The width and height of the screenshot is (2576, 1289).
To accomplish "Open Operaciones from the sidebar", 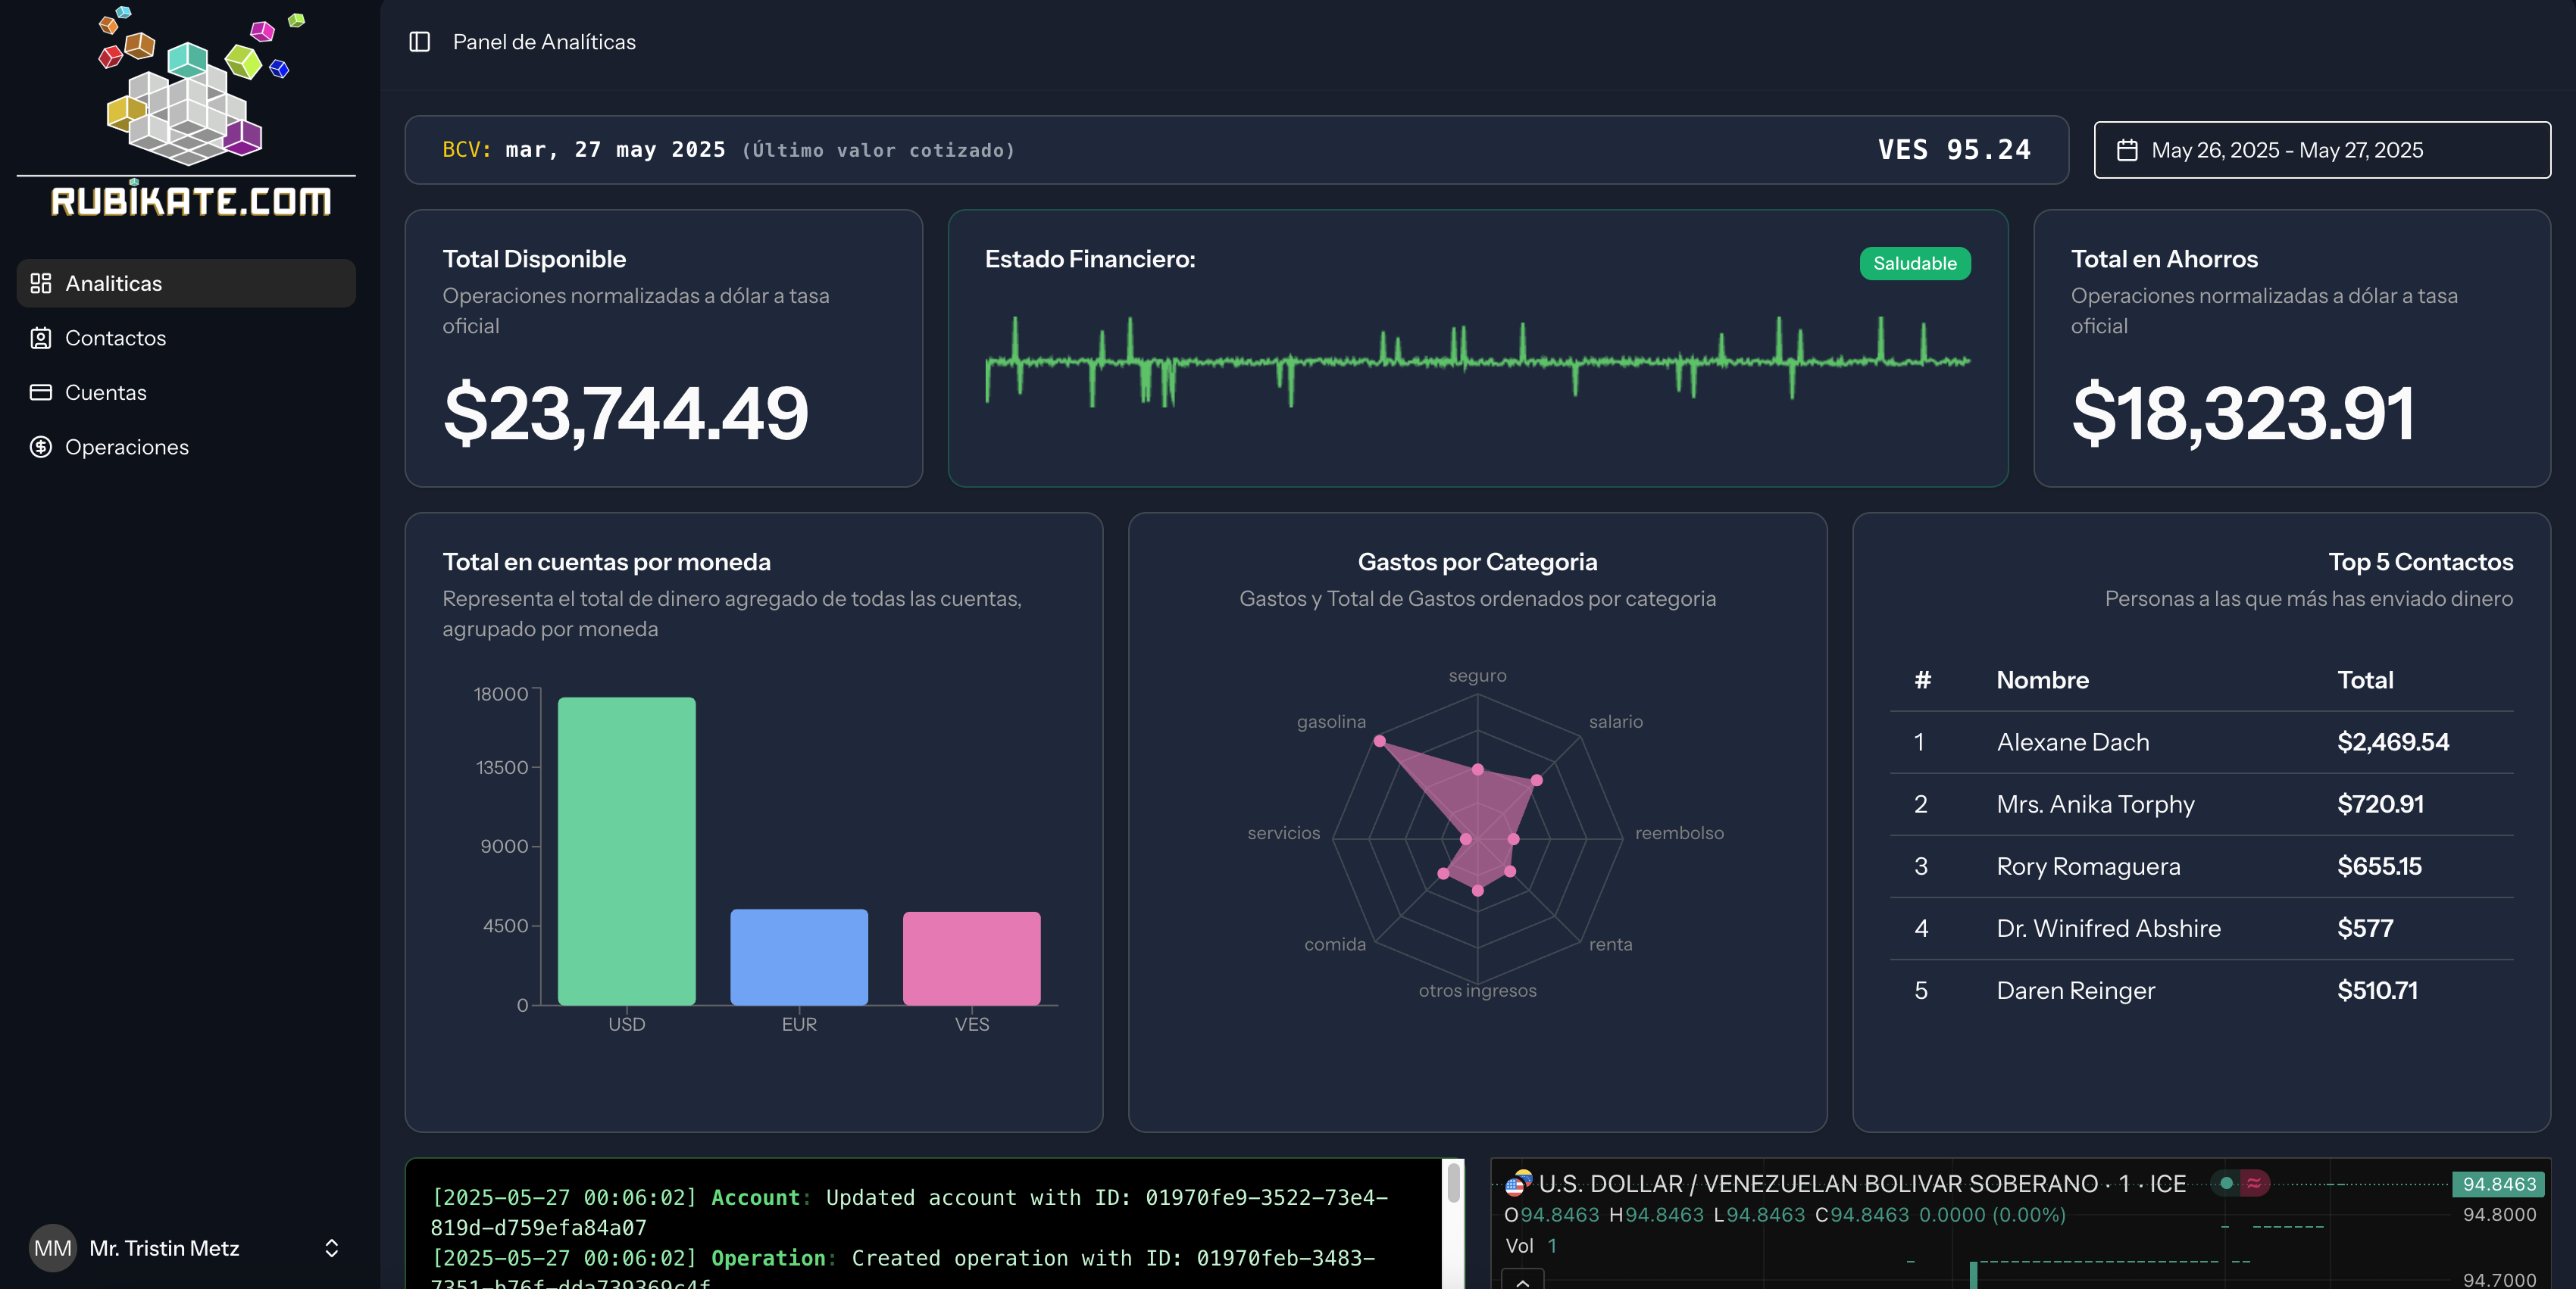I will [126, 447].
